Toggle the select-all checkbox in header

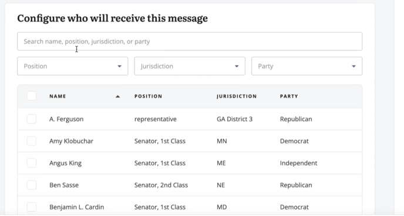click(x=32, y=96)
